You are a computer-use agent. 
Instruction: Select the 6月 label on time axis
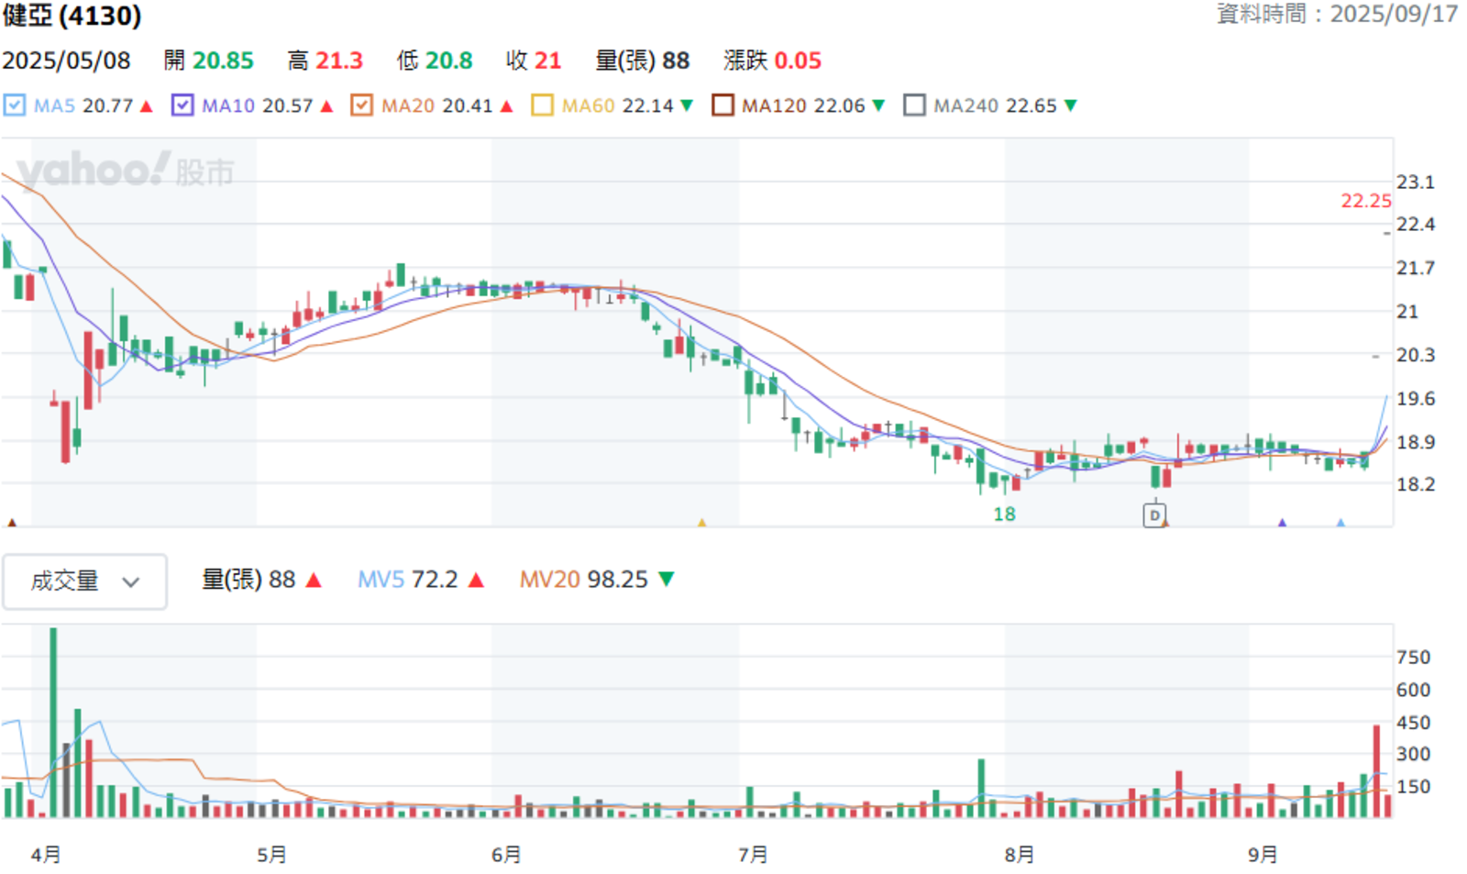[x=506, y=855]
